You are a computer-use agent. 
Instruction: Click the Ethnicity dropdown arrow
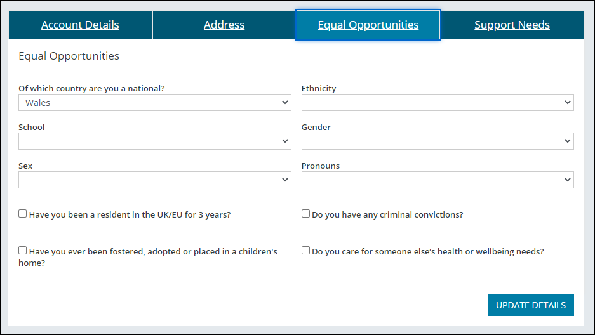point(567,103)
